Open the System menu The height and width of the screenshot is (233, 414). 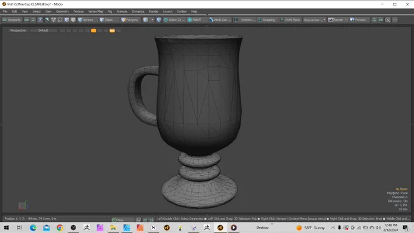tap(181, 12)
